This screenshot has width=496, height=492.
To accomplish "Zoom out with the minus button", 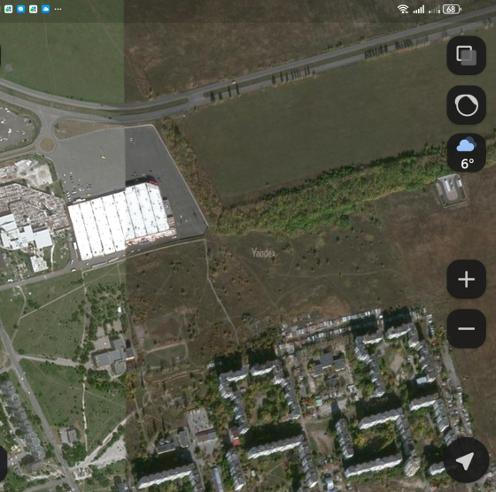I will pos(466,328).
